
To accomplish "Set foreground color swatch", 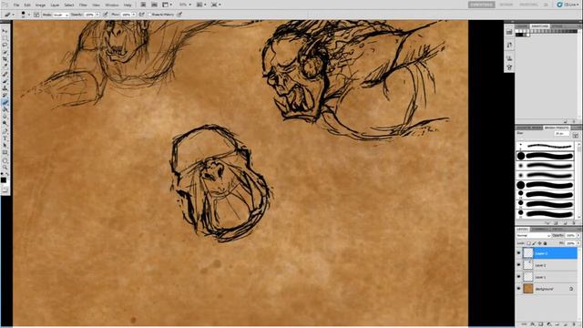I will click(4, 180).
